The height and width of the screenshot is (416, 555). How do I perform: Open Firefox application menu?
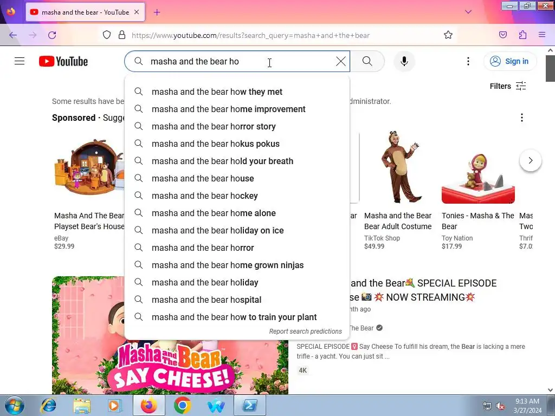(542, 35)
